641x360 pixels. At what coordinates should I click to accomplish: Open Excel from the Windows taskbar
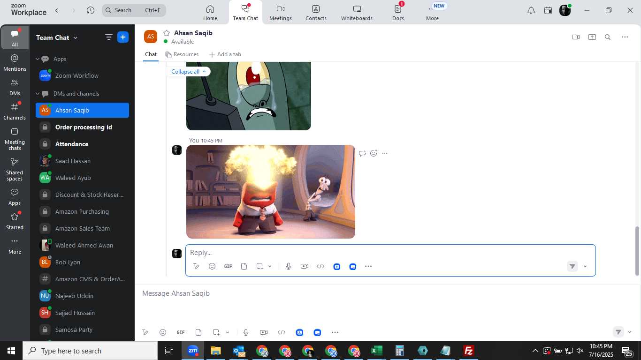376,351
